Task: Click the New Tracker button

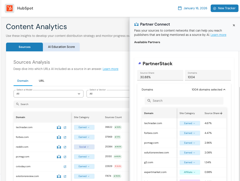Action: 224,8
